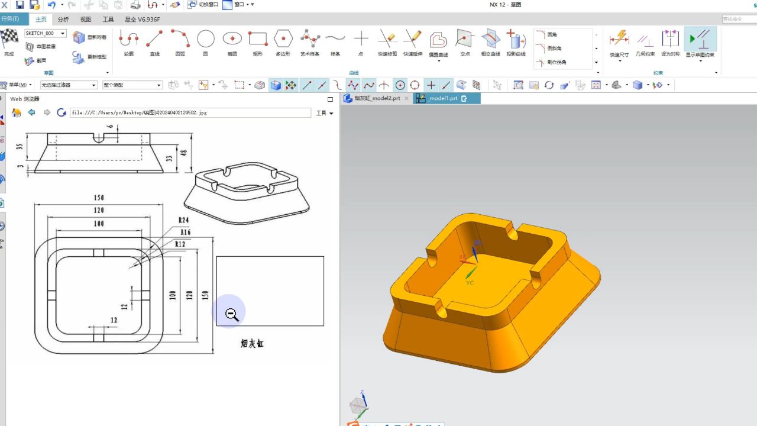Open the assembly scope (整个装配) dropdown
Screen dimensions: 757x426
132,85
